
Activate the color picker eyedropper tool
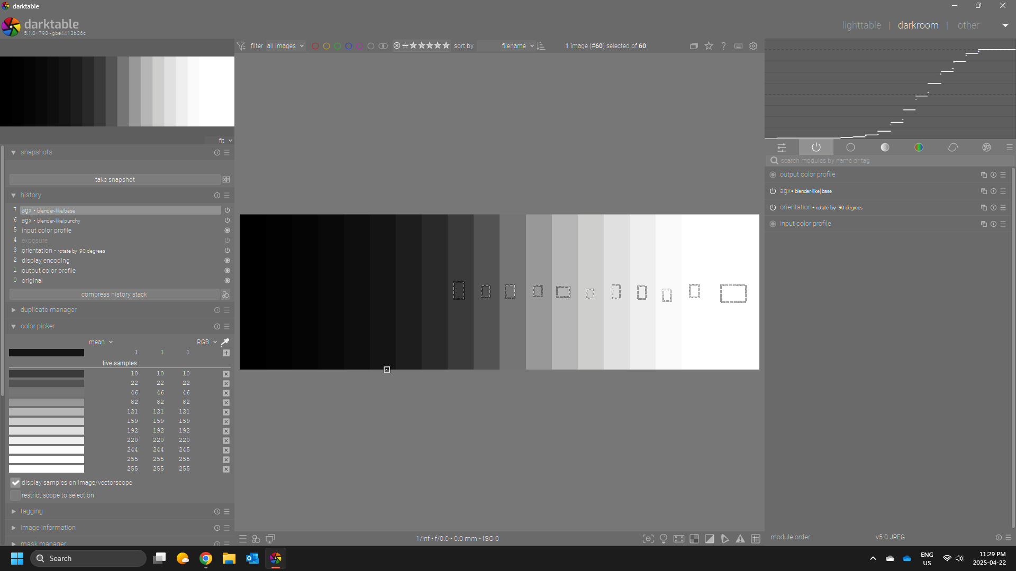[225, 342]
